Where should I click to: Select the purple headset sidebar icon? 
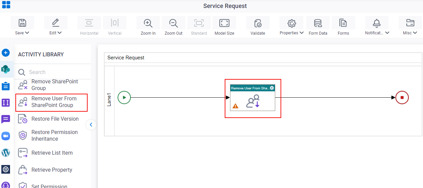tap(6, 185)
